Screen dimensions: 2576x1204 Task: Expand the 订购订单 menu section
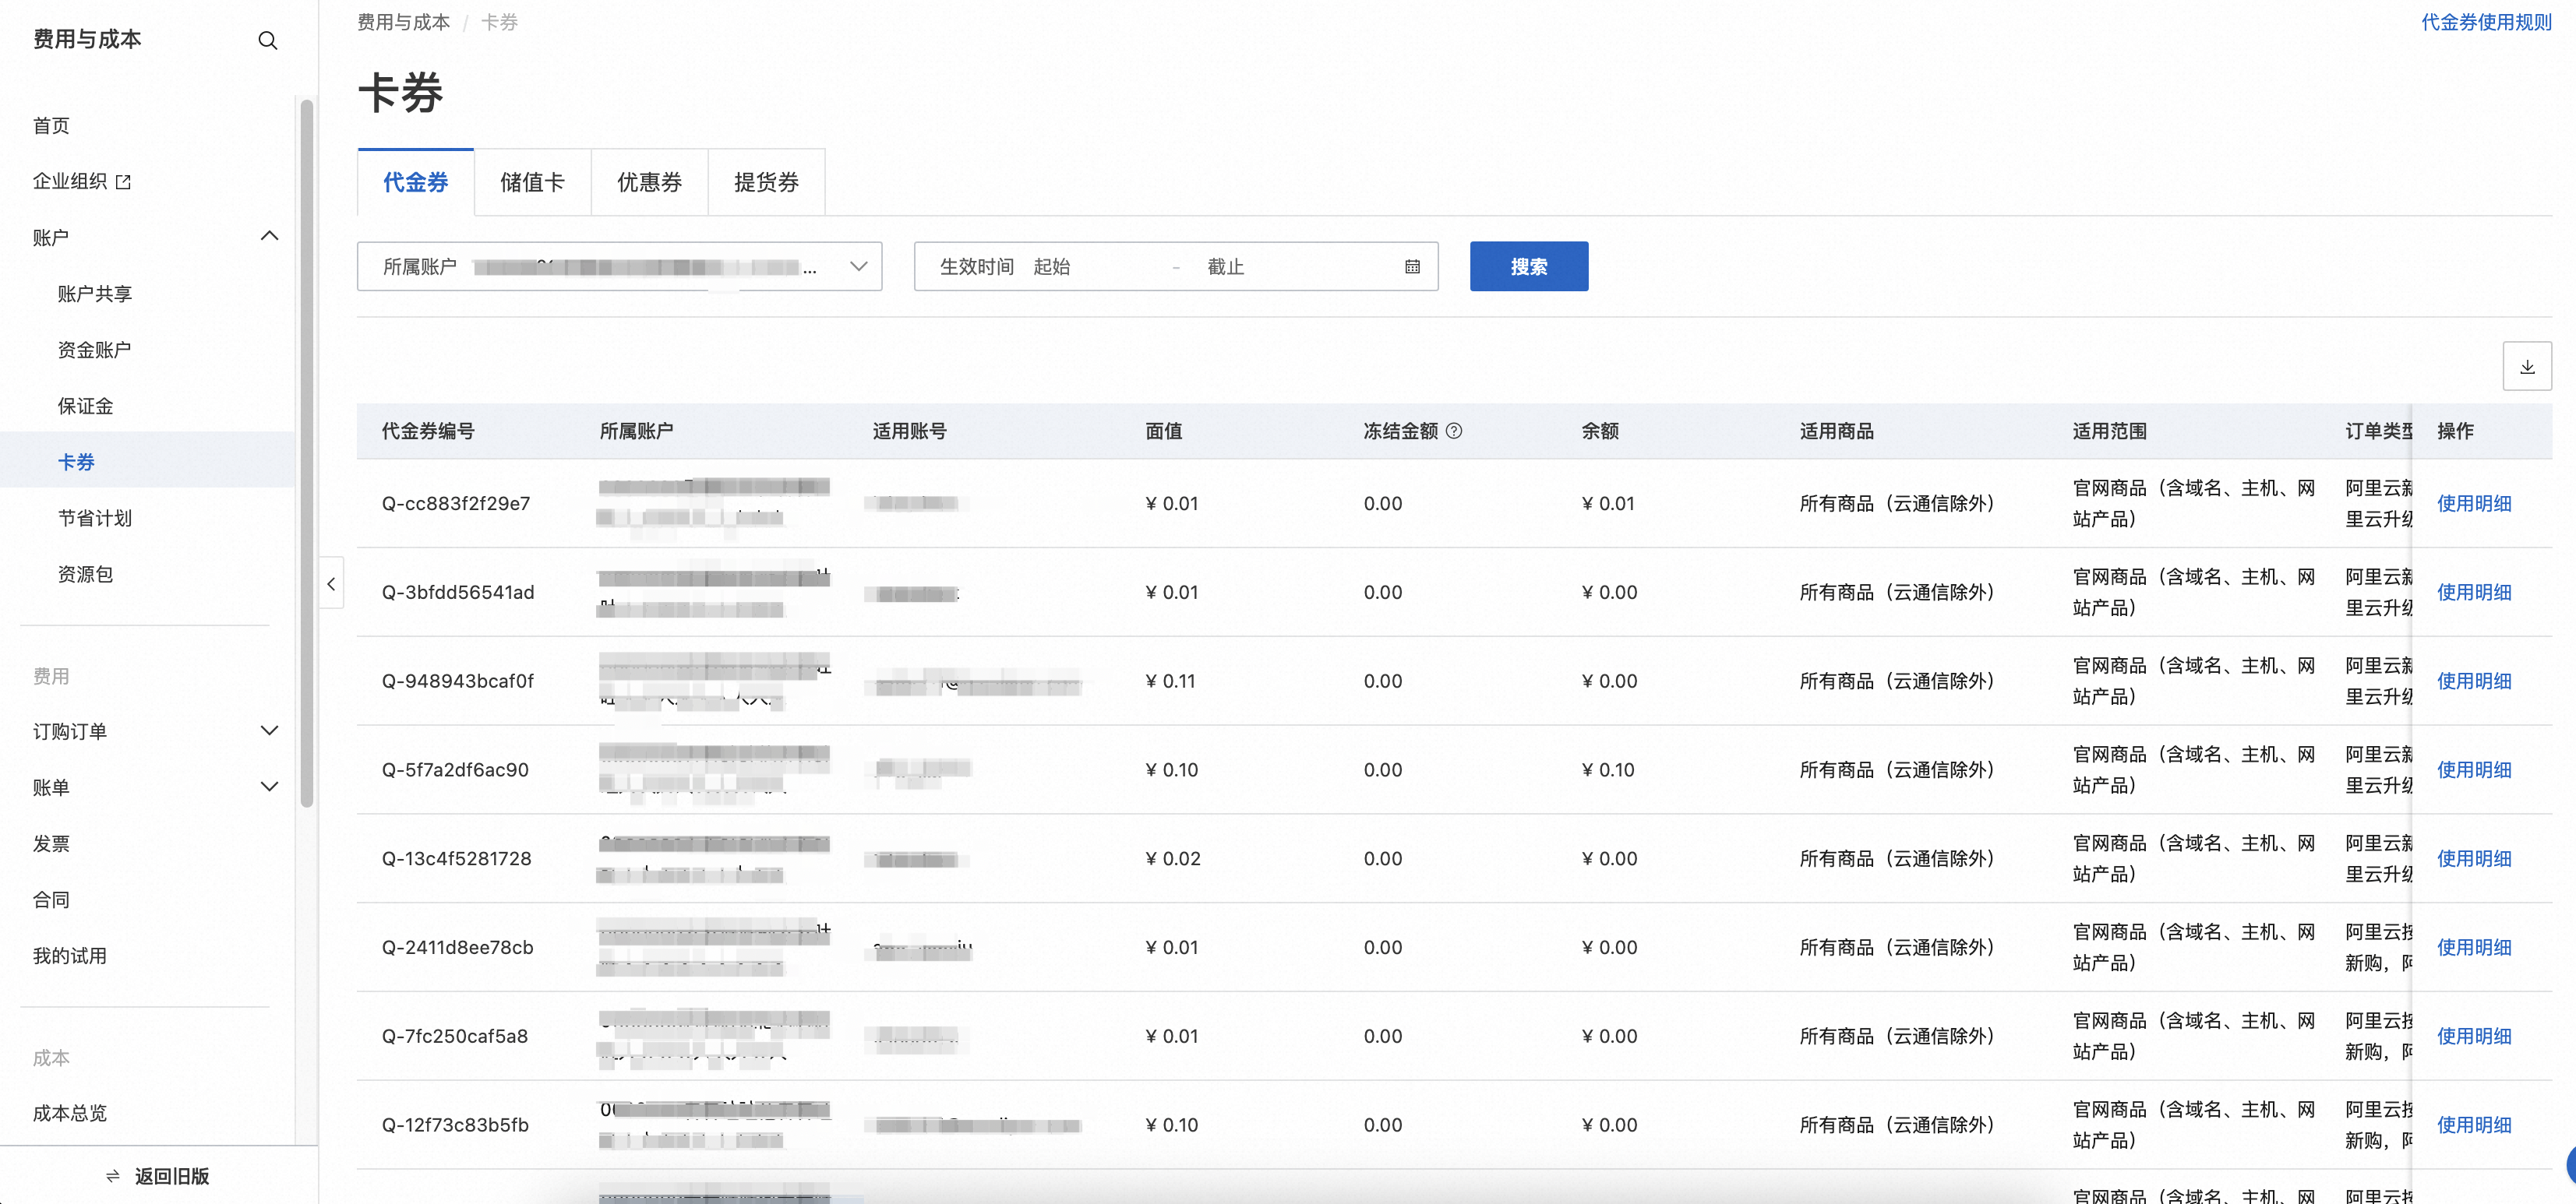pos(269,730)
